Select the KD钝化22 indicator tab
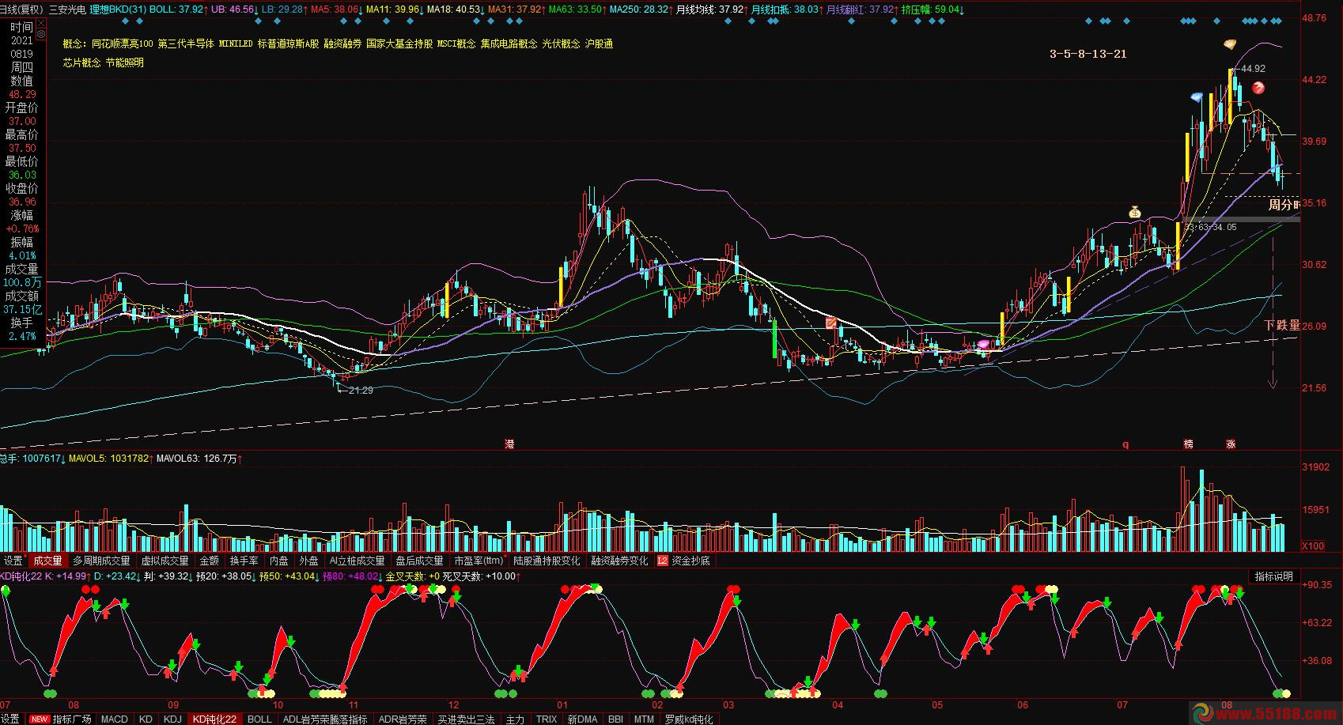Image resolution: width=1343 pixels, height=725 pixels. point(214,719)
